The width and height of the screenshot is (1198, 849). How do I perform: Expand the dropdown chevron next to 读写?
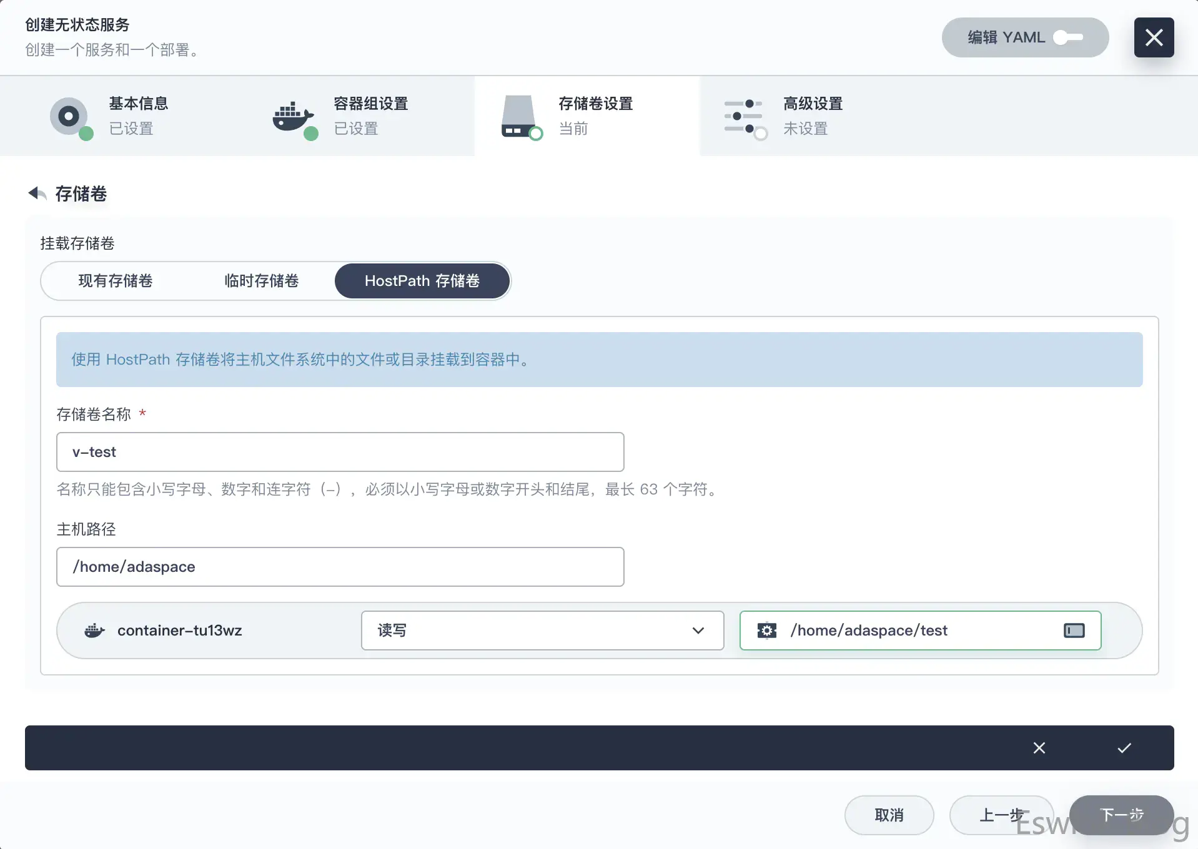pos(698,631)
